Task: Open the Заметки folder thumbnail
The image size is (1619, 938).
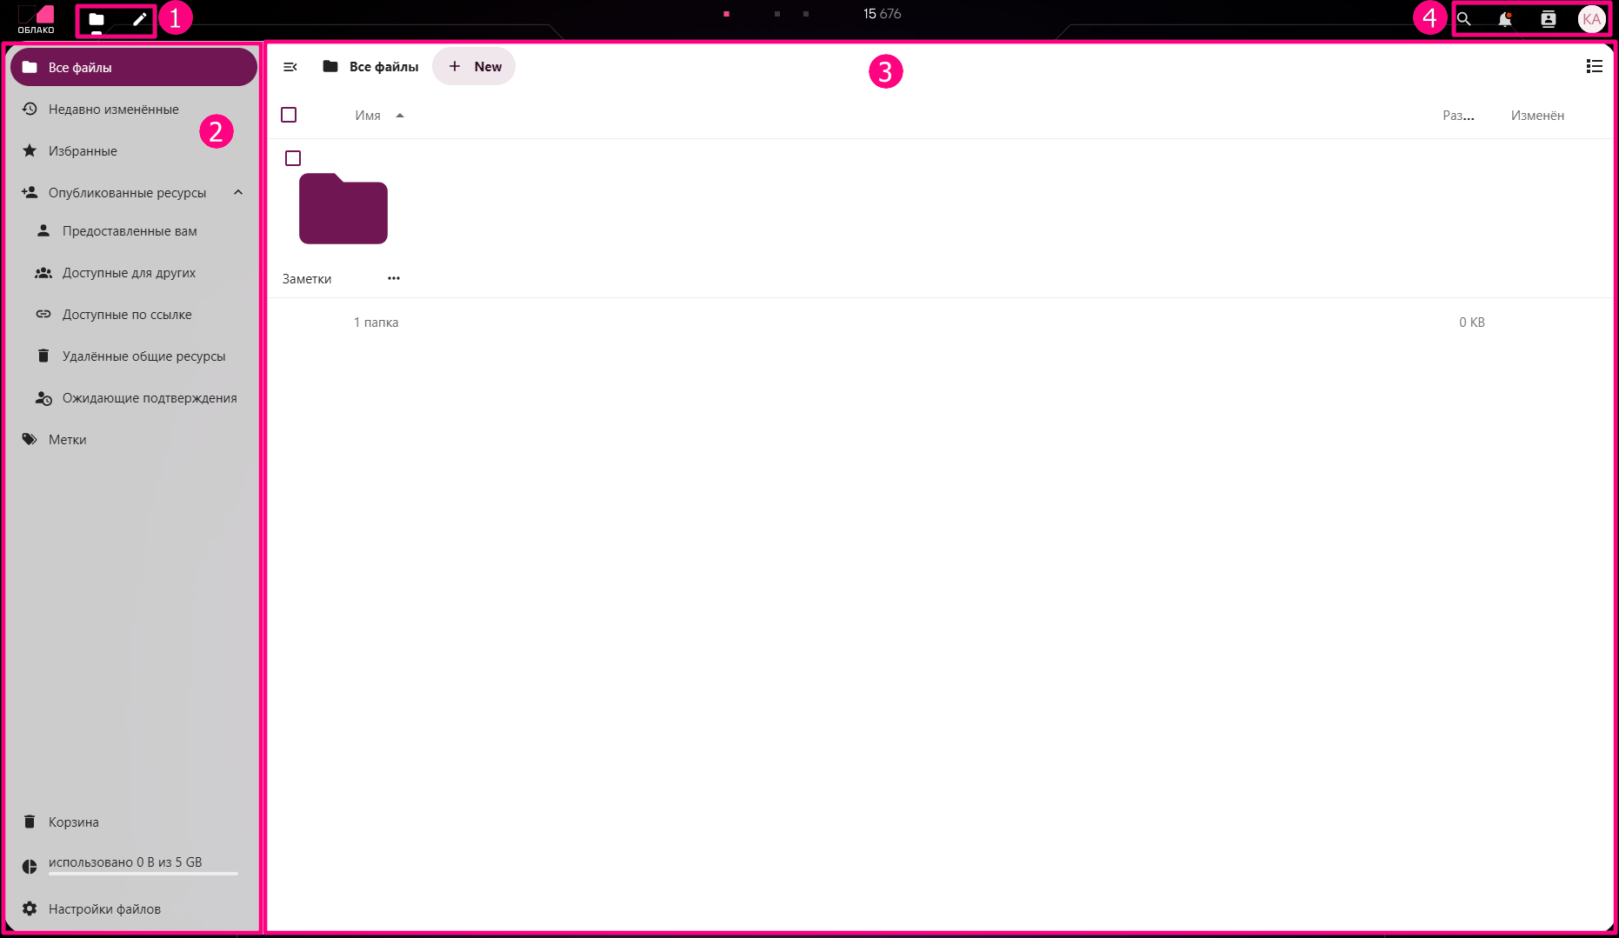Action: 343,209
